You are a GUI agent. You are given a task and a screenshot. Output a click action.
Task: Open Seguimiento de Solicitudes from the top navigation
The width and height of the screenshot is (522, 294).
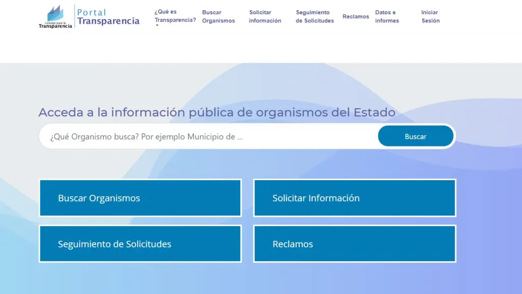(313, 16)
